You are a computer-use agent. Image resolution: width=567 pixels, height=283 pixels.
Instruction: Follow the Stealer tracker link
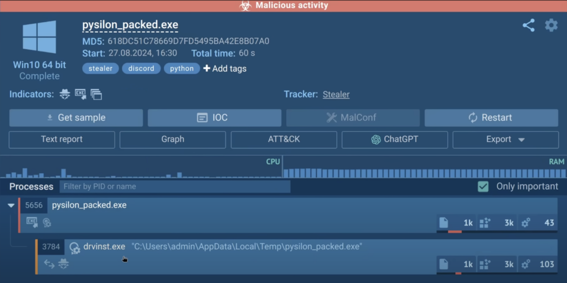coord(336,95)
